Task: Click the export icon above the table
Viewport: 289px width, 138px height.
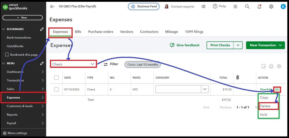Action: pyautogui.click(x=264, y=66)
